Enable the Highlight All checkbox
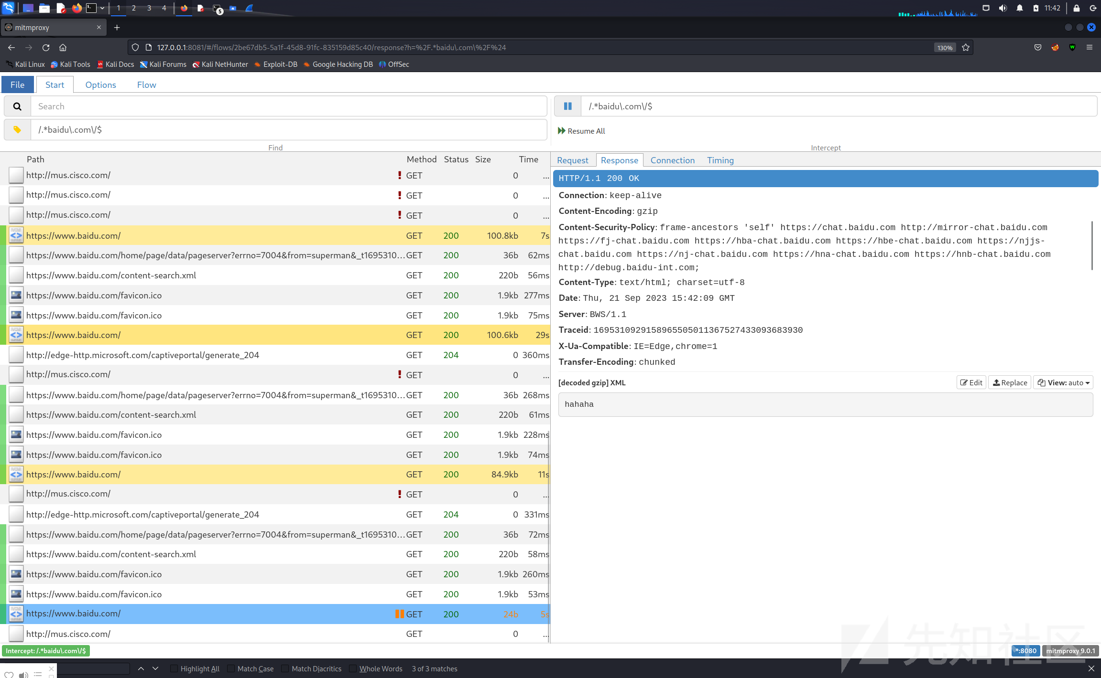Viewport: 1101px width, 678px height. (174, 668)
